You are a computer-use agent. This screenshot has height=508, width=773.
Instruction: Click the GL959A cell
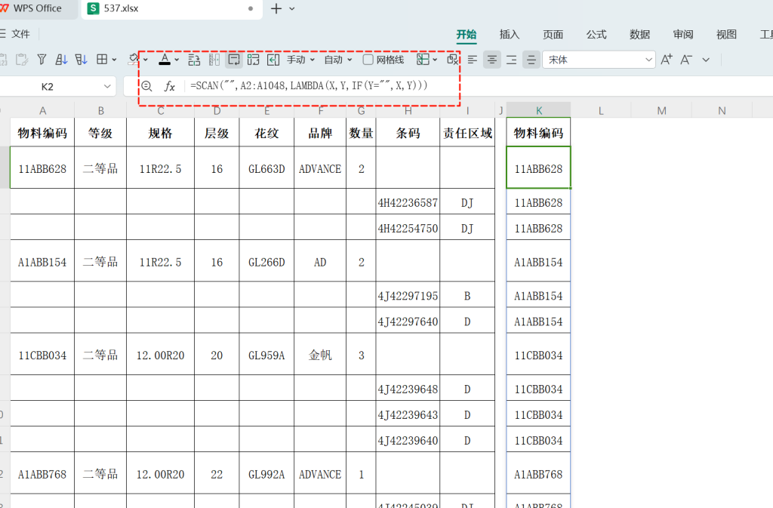click(x=266, y=356)
